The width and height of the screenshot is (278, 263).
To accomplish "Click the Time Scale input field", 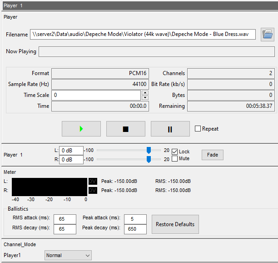I will [x=96, y=95].
